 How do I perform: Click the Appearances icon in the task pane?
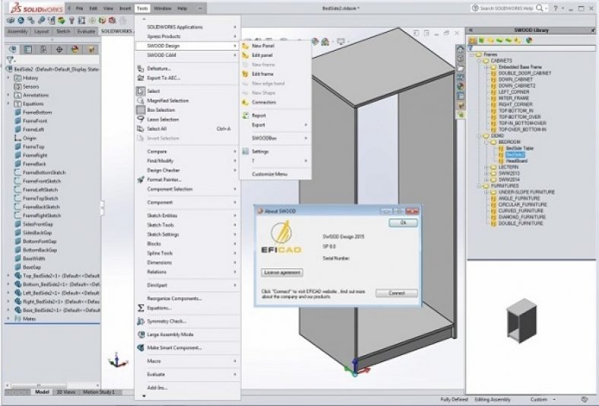461,87
